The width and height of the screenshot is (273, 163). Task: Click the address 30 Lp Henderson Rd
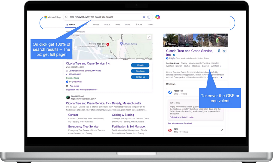[83, 71]
